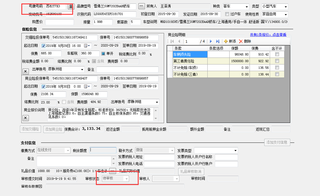The width and height of the screenshot is (320, 196).
Task: Open the 交强险 出单账号 dropdown
Action: point(82,69)
